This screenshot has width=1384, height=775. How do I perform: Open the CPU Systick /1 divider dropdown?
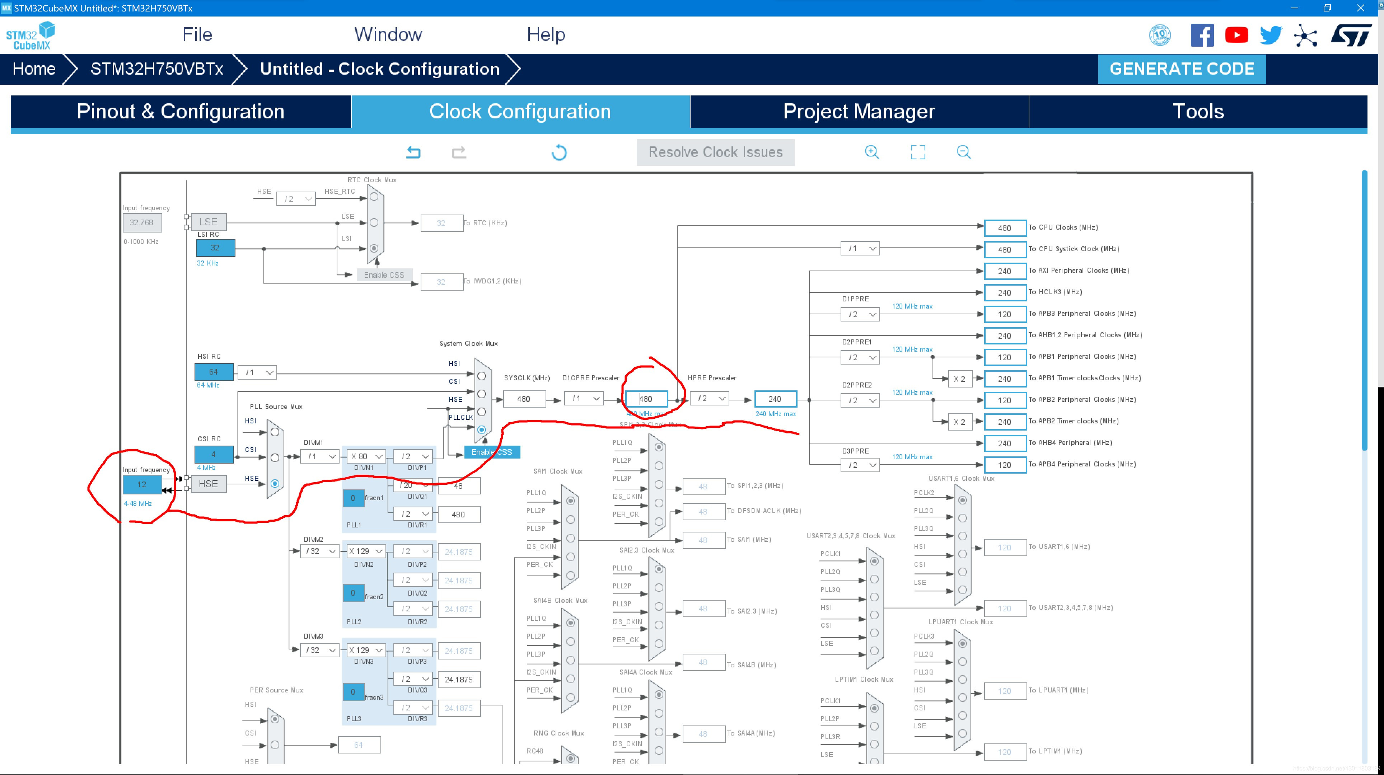[x=860, y=249]
